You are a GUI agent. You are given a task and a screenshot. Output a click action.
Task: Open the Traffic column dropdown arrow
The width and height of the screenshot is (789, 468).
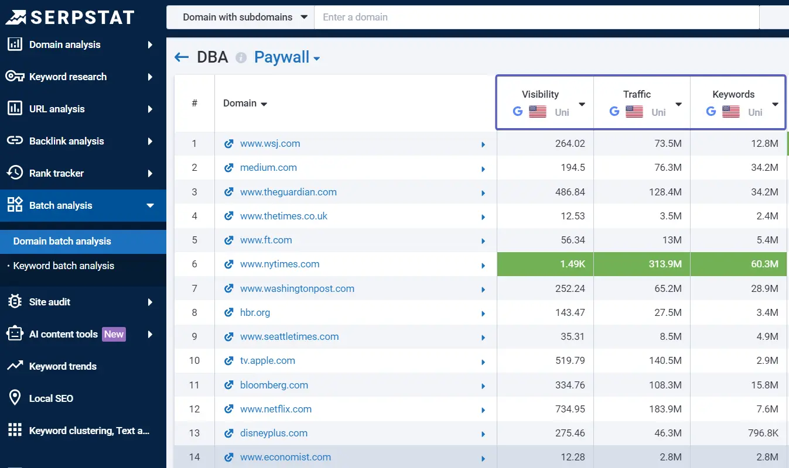coord(678,104)
